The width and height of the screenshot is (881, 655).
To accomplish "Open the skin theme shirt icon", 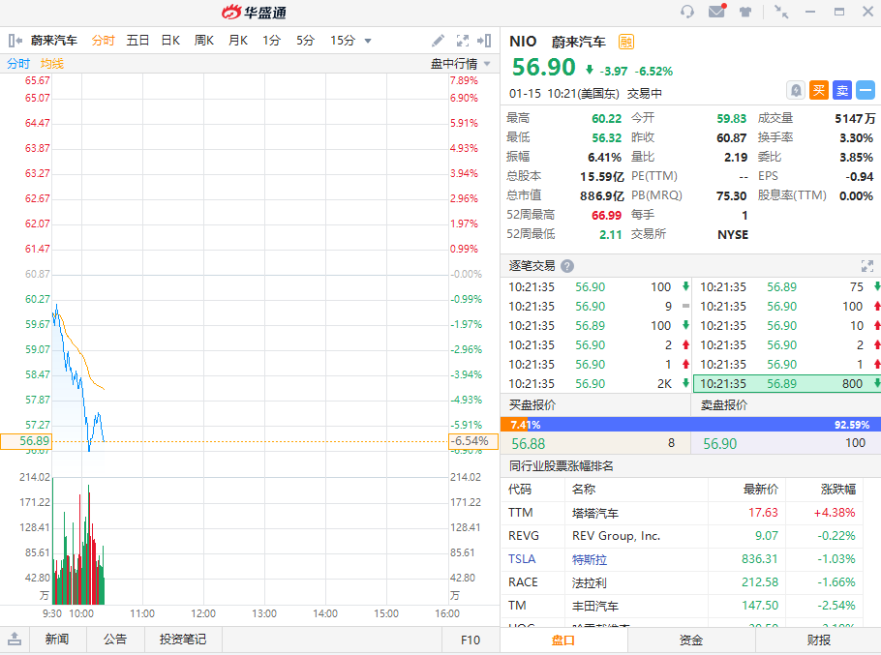I will point(745,12).
